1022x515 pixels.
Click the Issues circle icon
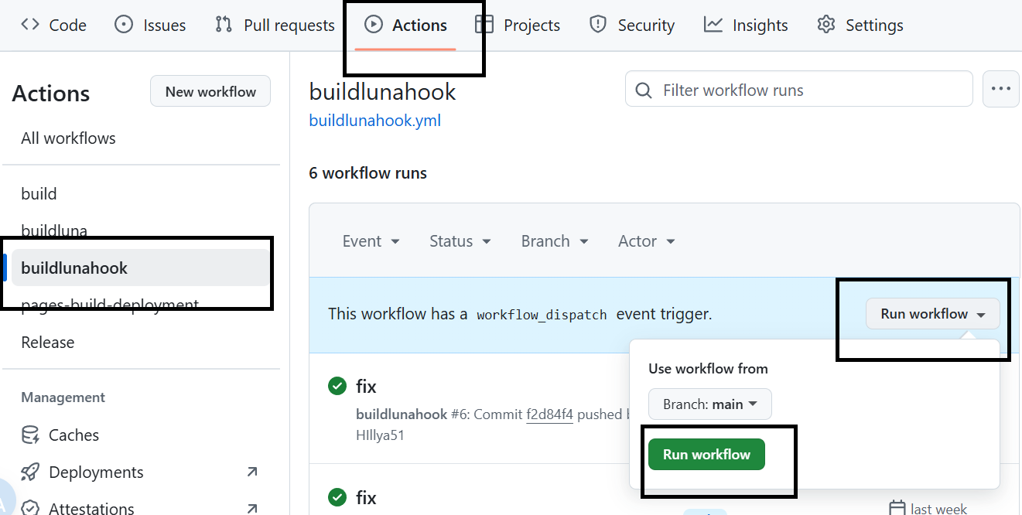(123, 24)
